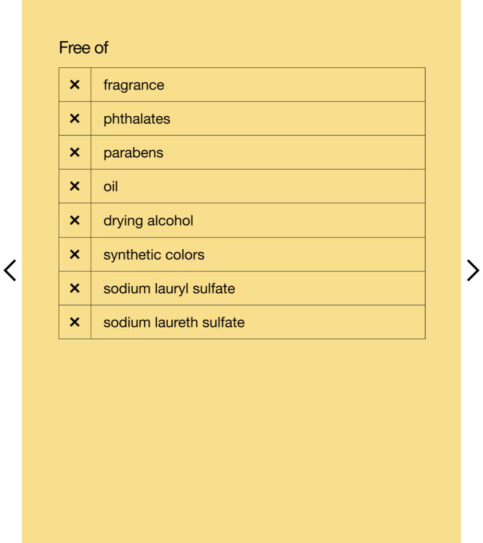Viewport: 483px width, 543px height.
Task: Click the X mark beside synthetic colors
Action: (x=75, y=255)
